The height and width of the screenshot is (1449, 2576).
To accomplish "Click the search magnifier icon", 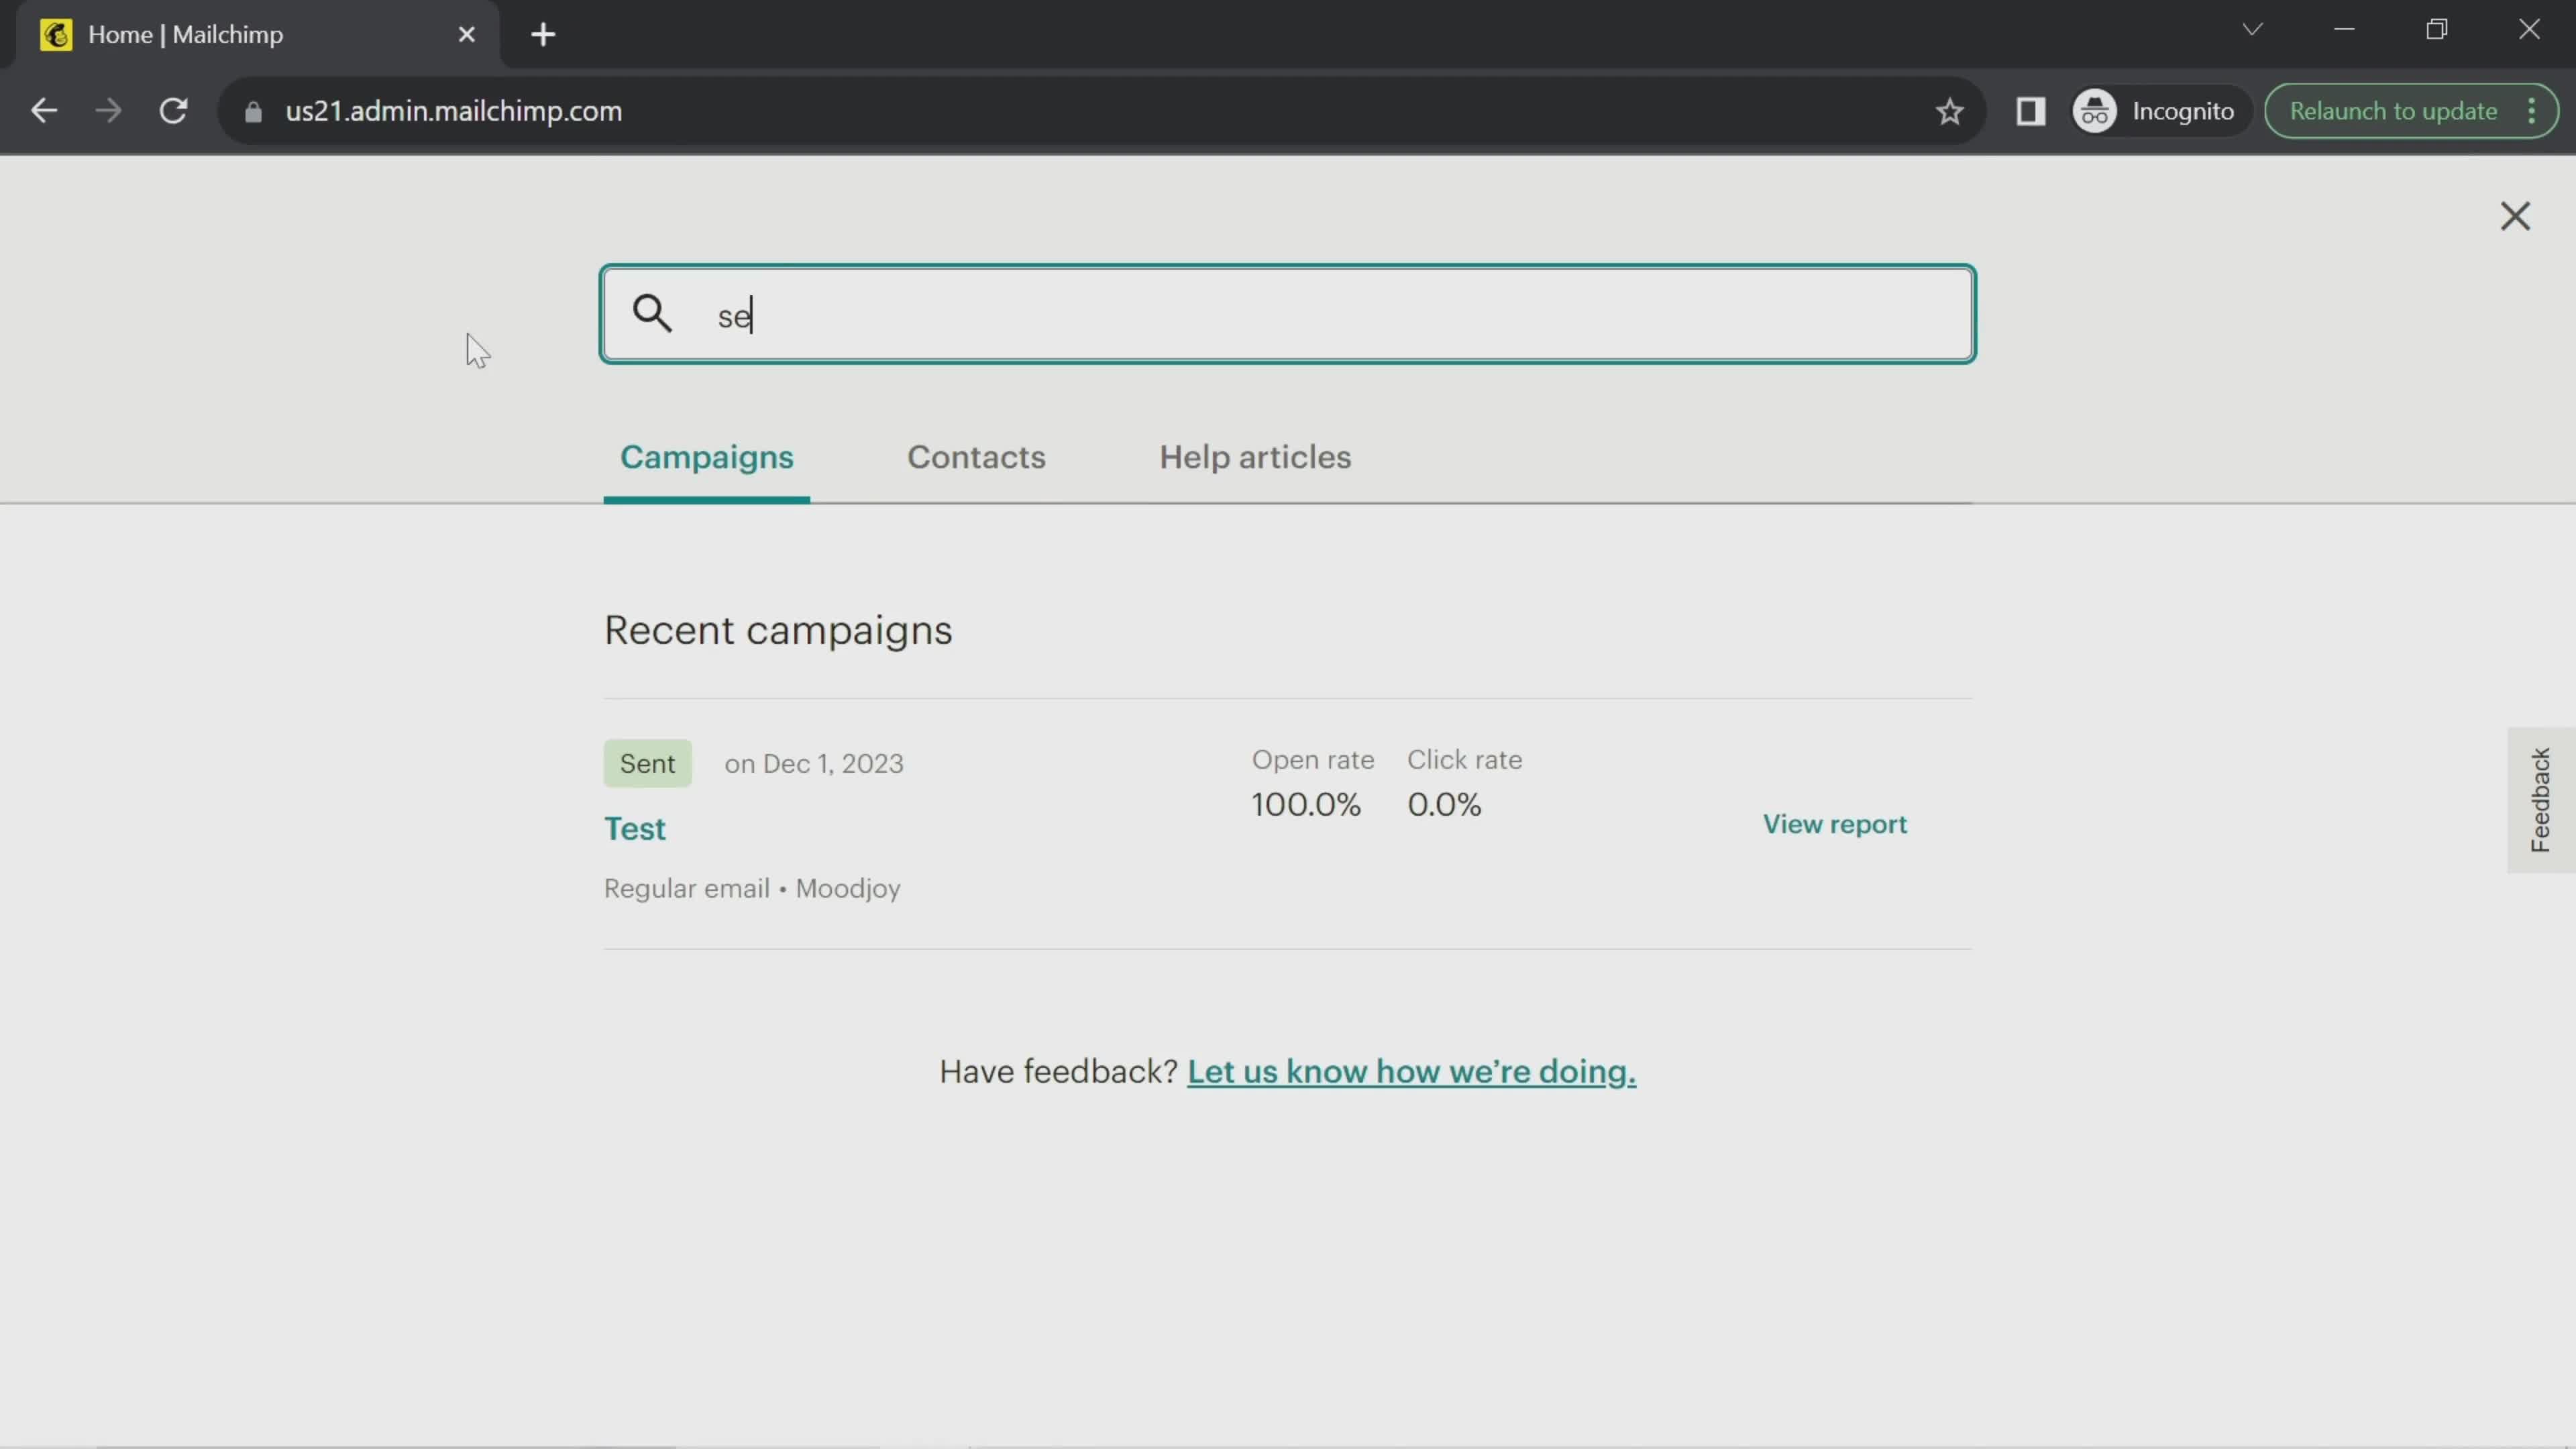I will pos(651,315).
